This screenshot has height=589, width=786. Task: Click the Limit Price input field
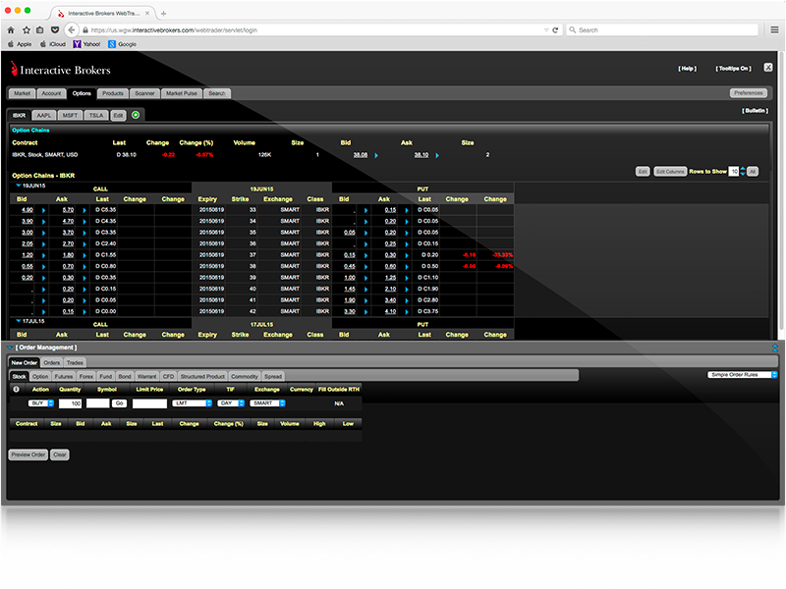[149, 403]
